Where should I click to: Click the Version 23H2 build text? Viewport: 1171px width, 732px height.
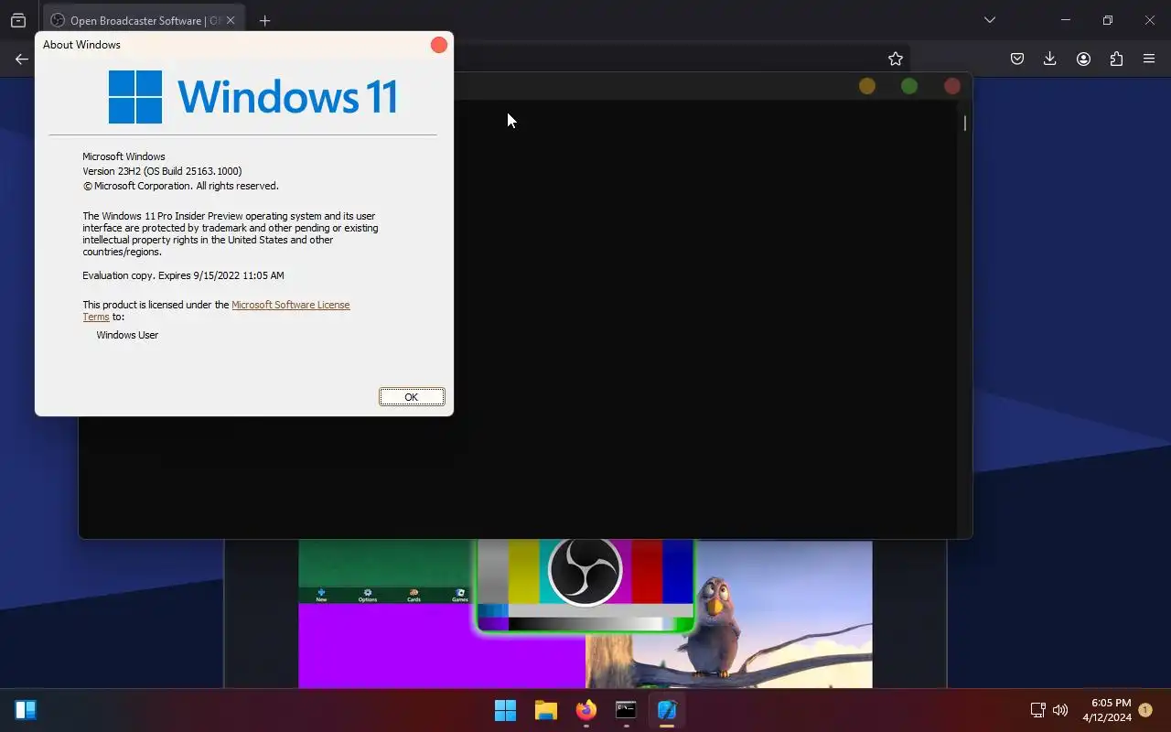pyautogui.click(x=162, y=171)
